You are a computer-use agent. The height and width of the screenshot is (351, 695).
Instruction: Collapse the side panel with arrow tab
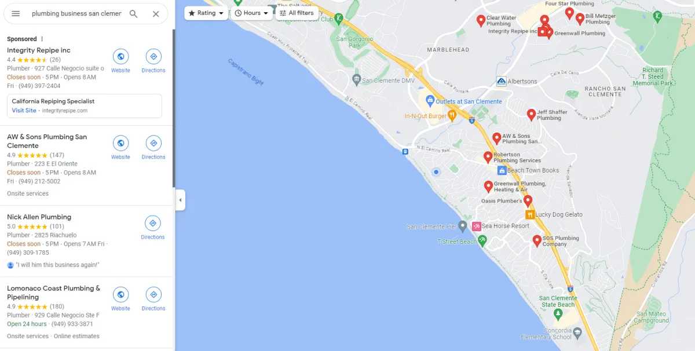[x=180, y=200]
